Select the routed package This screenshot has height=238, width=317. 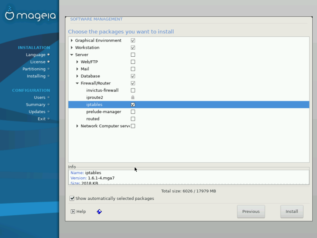click(x=93, y=119)
